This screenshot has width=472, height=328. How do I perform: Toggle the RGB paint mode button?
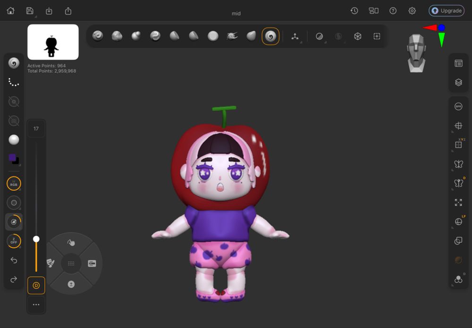pyautogui.click(x=14, y=184)
